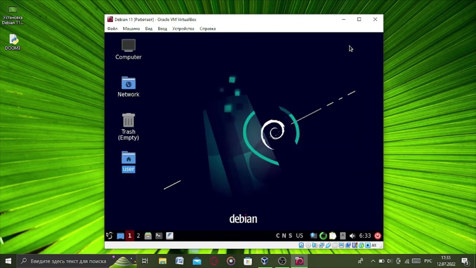Click the red power button in Debian panel
The height and width of the screenshot is (268, 476).
[x=377, y=236]
